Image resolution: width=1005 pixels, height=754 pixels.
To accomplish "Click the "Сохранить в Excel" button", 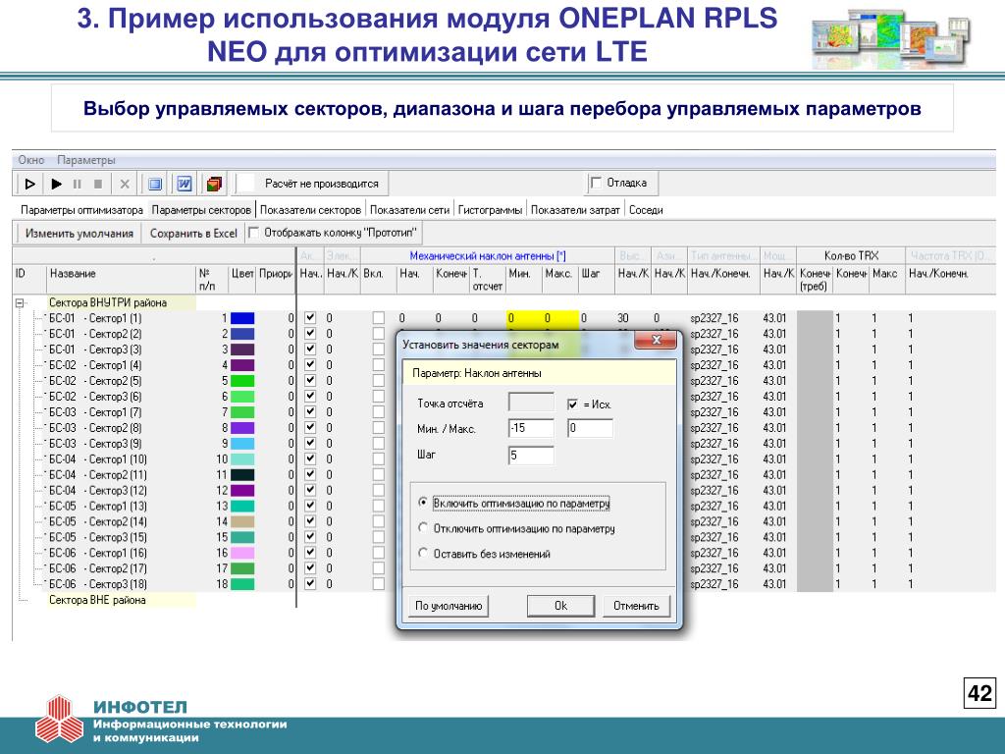I will (193, 234).
